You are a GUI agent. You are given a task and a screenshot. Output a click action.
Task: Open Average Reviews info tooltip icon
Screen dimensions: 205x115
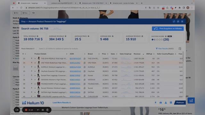click(x=142, y=36)
